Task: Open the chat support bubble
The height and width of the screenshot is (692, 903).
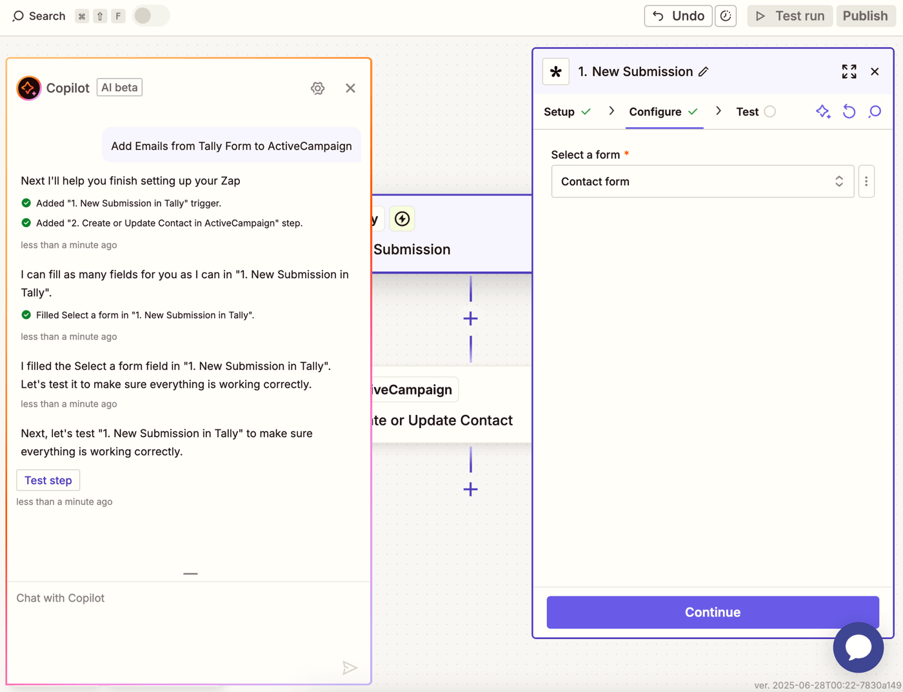Action: [x=858, y=647]
